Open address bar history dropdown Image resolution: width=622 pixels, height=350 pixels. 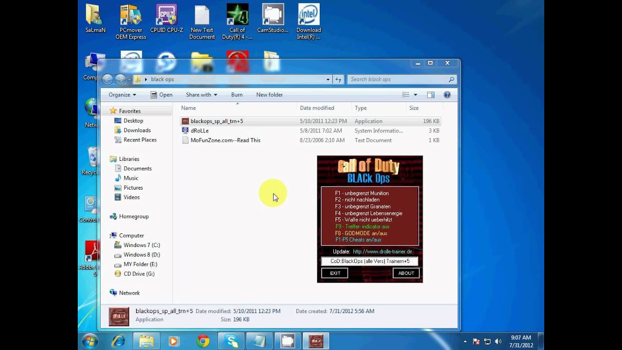pyautogui.click(x=328, y=79)
